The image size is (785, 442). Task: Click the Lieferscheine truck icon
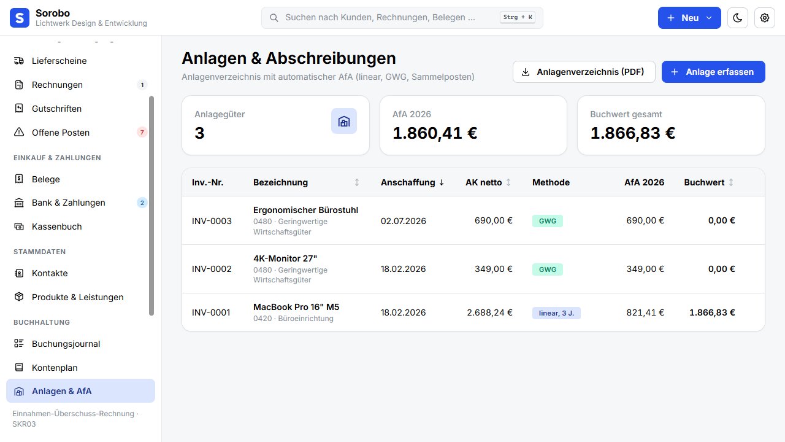19,61
